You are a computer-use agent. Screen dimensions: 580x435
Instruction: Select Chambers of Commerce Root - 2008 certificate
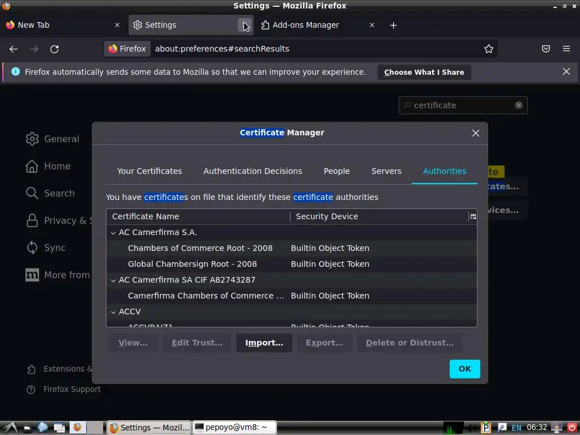click(292, 248)
